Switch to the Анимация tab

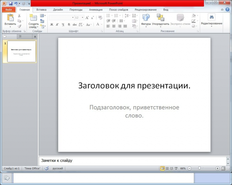[x=96, y=10]
